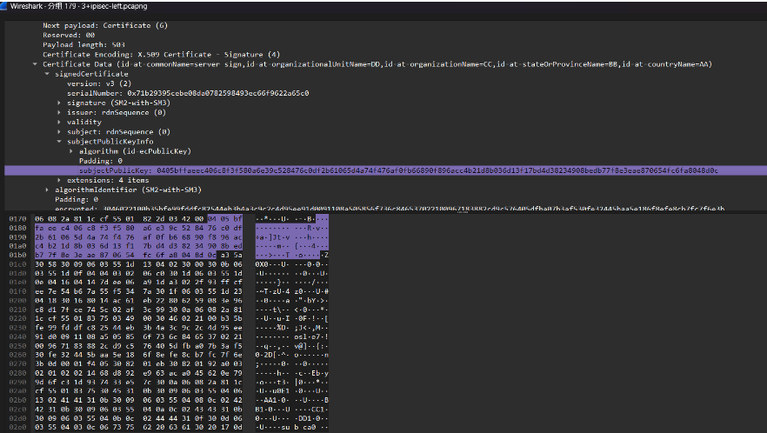Click hex offset 02a0 in bytes pane

18,391
